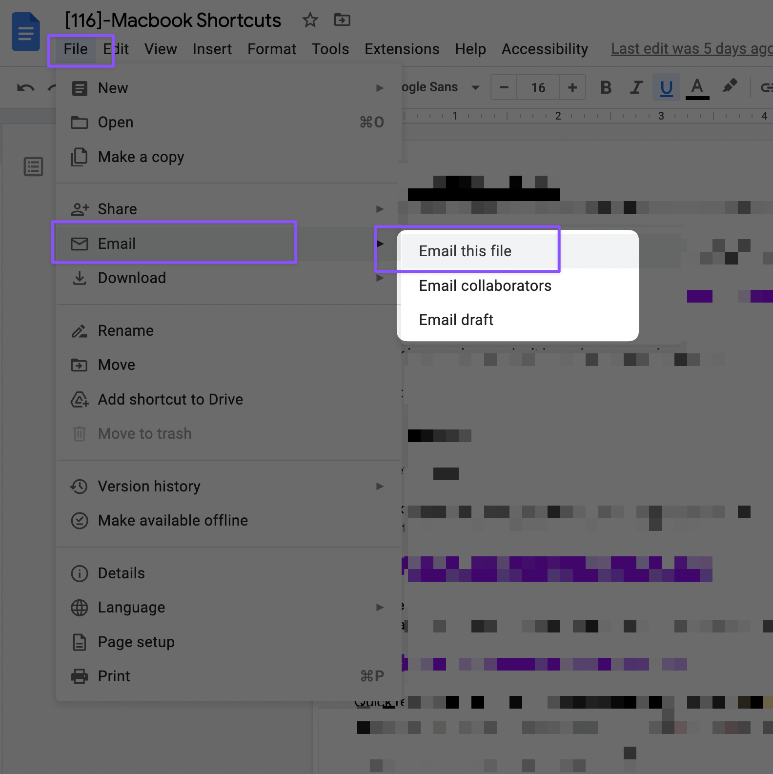Click the Details info icon
Image resolution: width=773 pixels, height=774 pixels.
click(x=80, y=573)
